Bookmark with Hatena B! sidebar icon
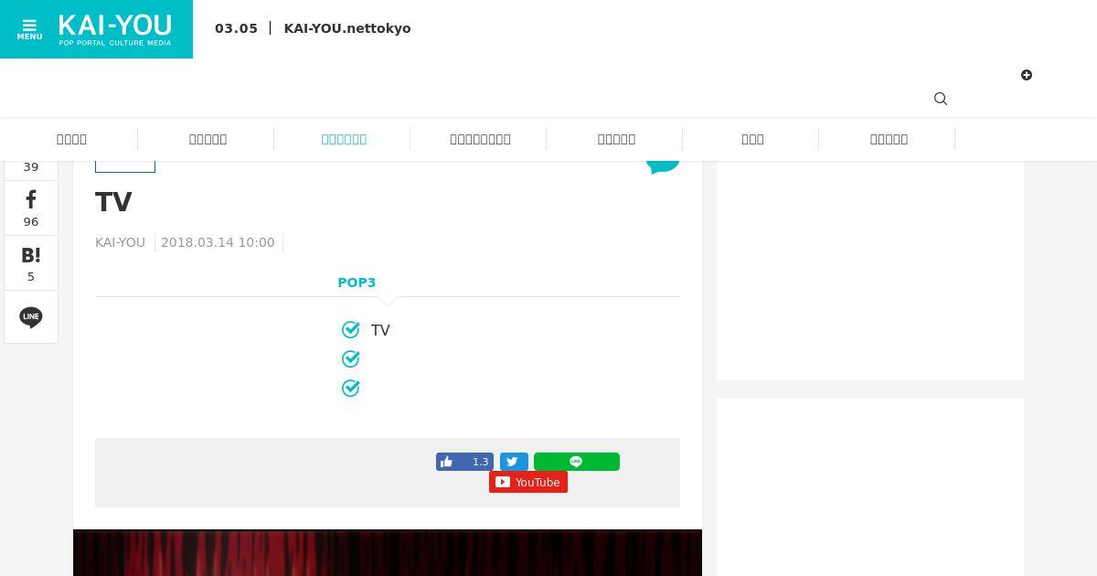Screen dimensions: 1097x576 pyautogui.click(x=31, y=263)
